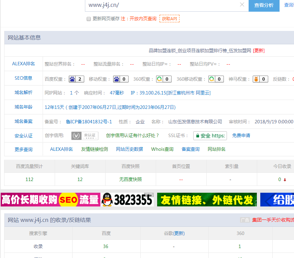This screenshot has height=258, width=294.
Task: Click the 360 mobile weight circle icon
Action: [x=212, y=79]
